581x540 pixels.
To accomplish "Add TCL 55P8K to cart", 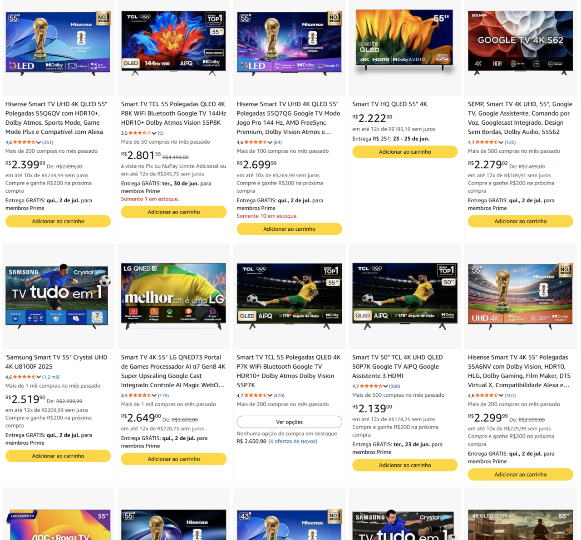I will point(174,212).
